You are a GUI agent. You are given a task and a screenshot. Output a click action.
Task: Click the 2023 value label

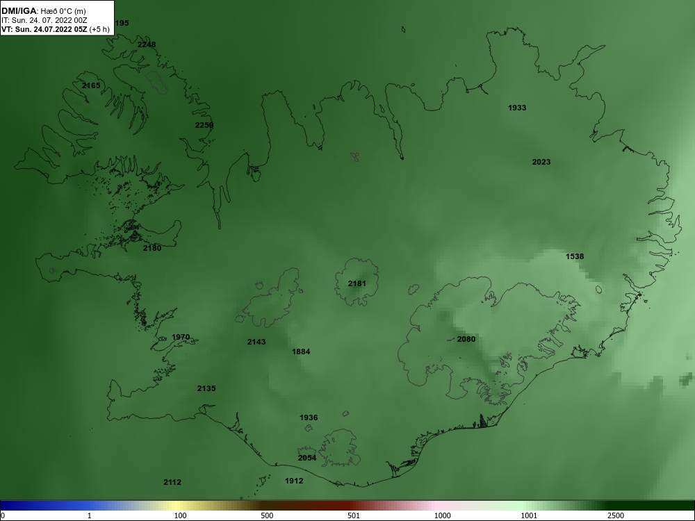[x=541, y=162]
